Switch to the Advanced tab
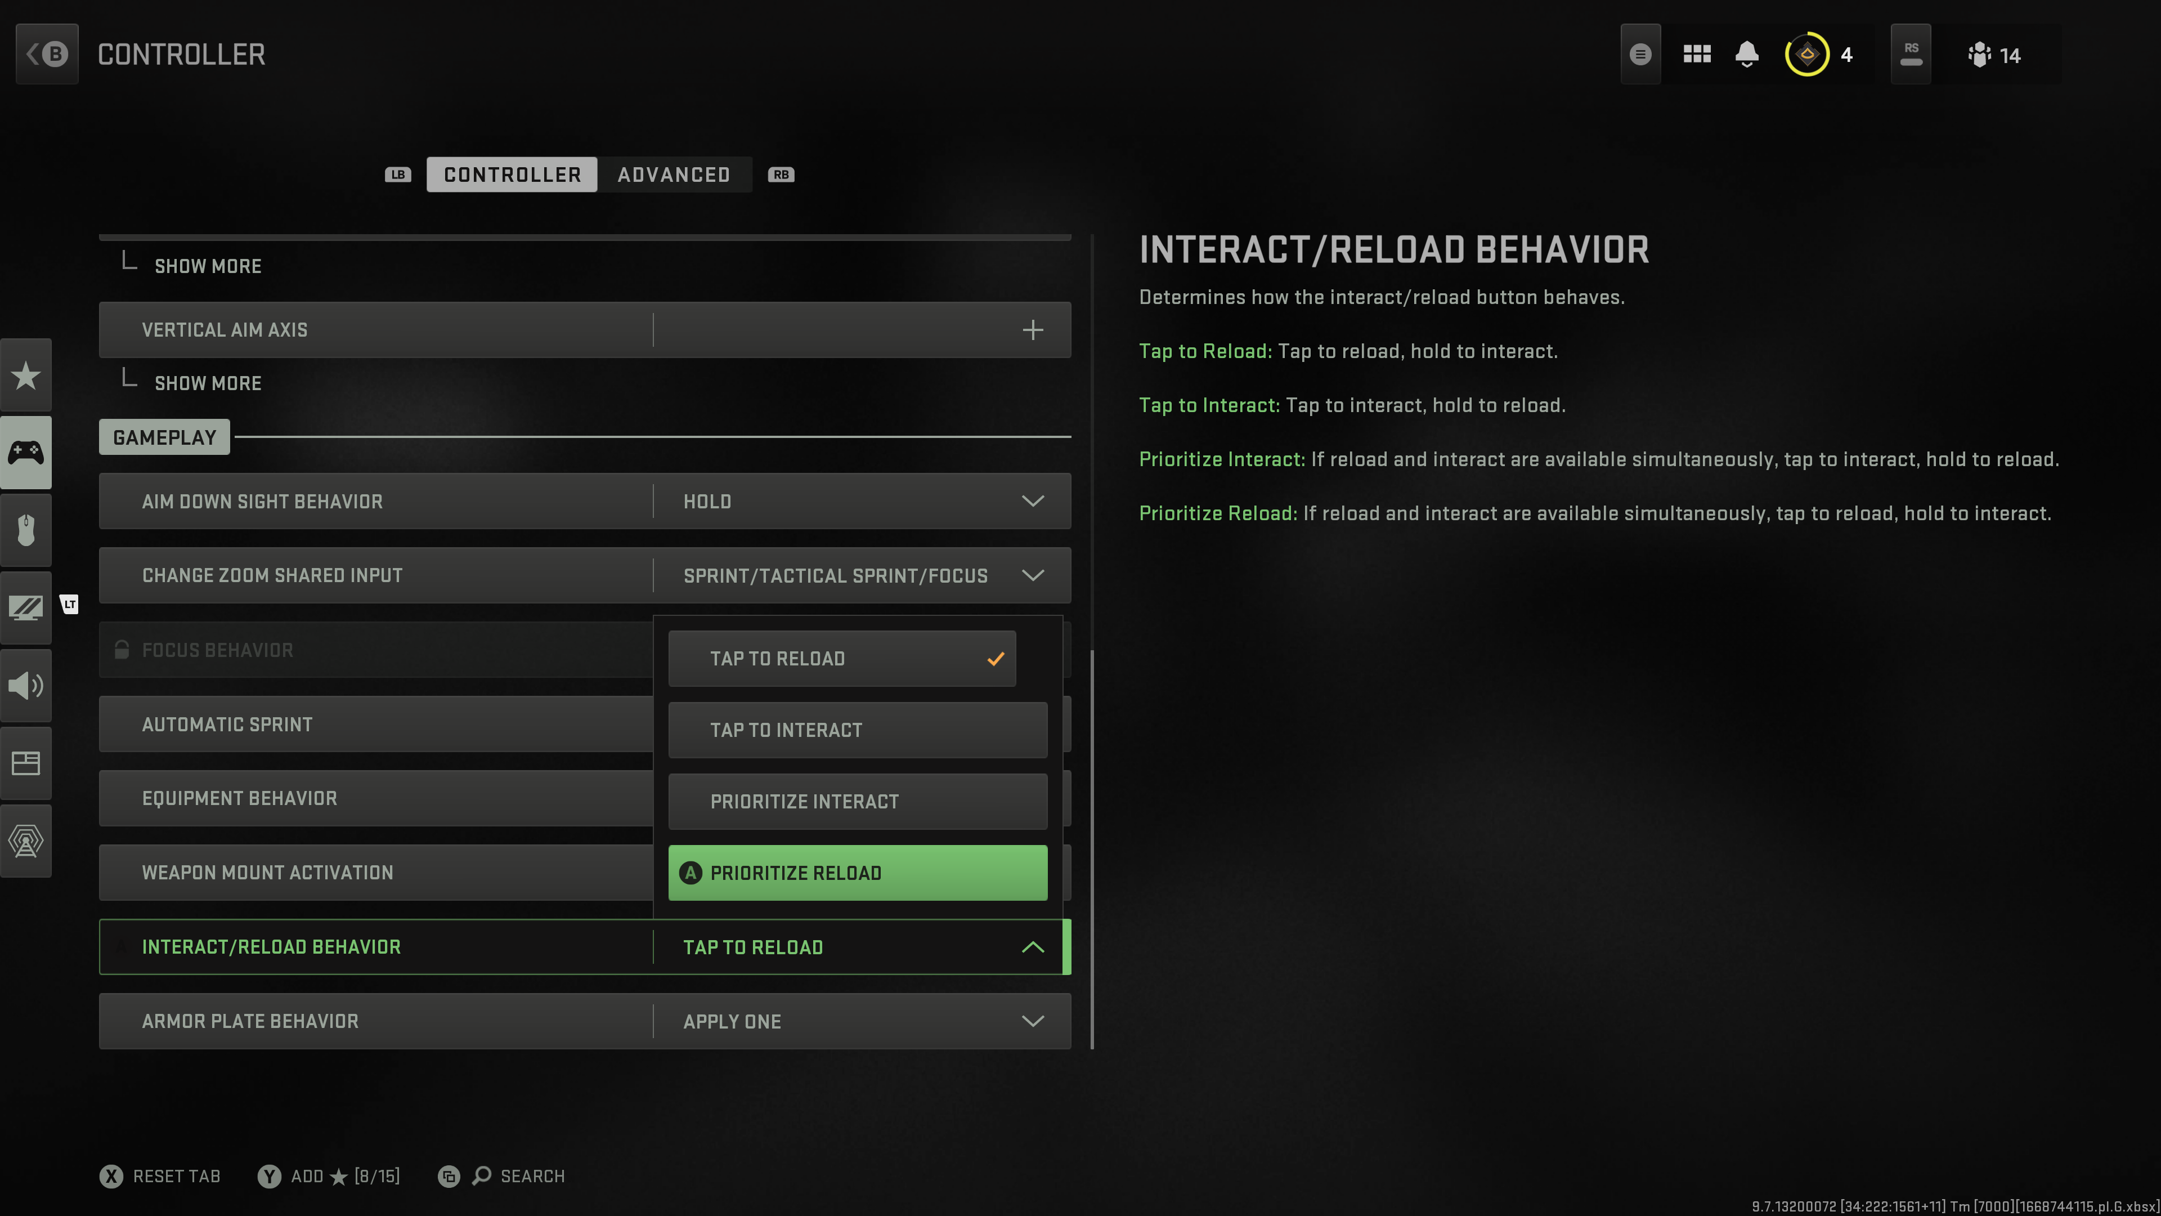This screenshot has width=2161, height=1216. [x=674, y=175]
